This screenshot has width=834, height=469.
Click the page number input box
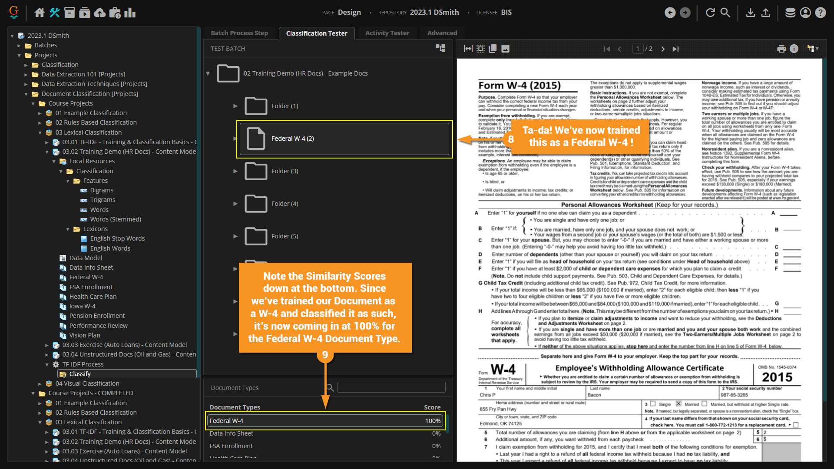tap(637, 49)
